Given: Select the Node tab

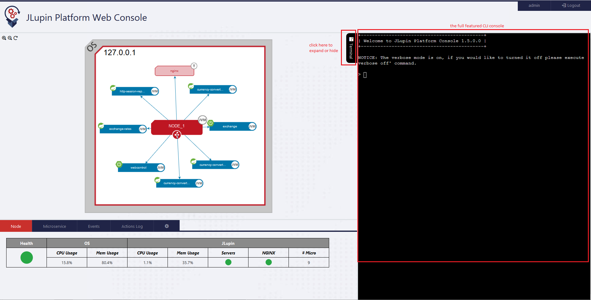Looking at the screenshot, I should point(16,226).
